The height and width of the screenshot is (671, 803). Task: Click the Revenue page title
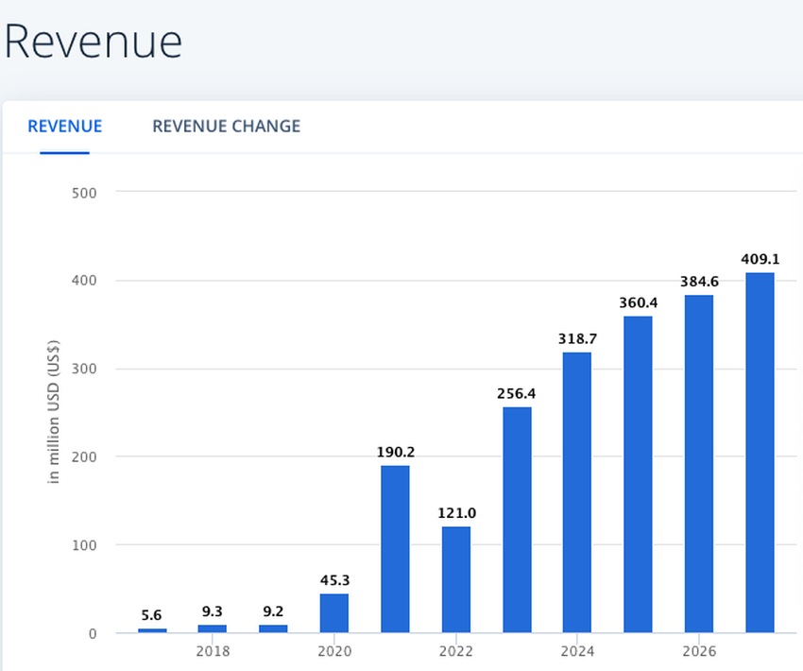[x=94, y=41]
